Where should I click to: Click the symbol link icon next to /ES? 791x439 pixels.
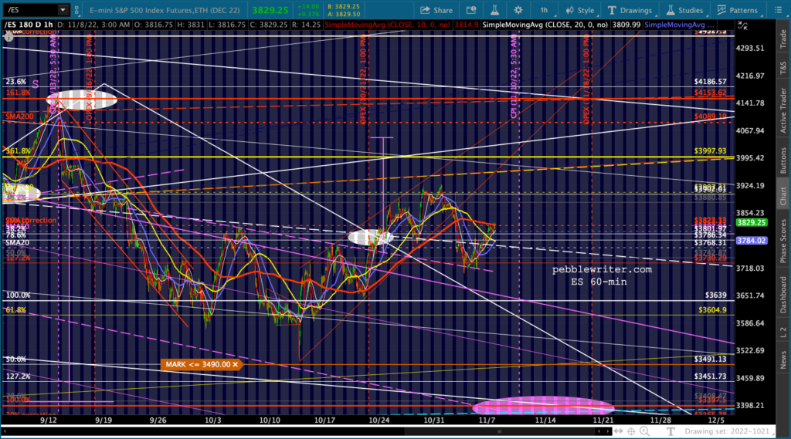point(76,9)
